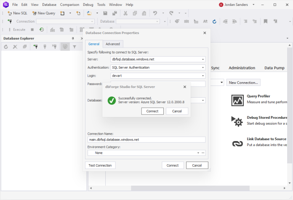Click the Copy icon in toolbar
The height and width of the screenshot is (200, 293).
135,13
